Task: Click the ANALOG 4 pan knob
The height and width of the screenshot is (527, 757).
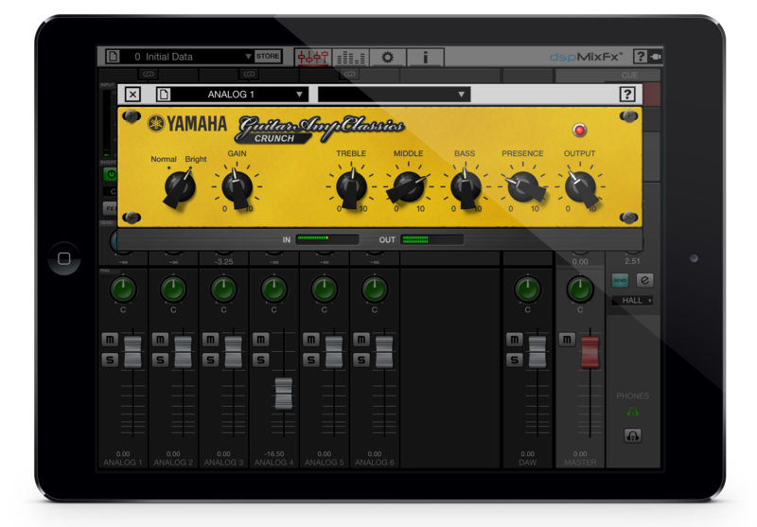Action: 273,290
